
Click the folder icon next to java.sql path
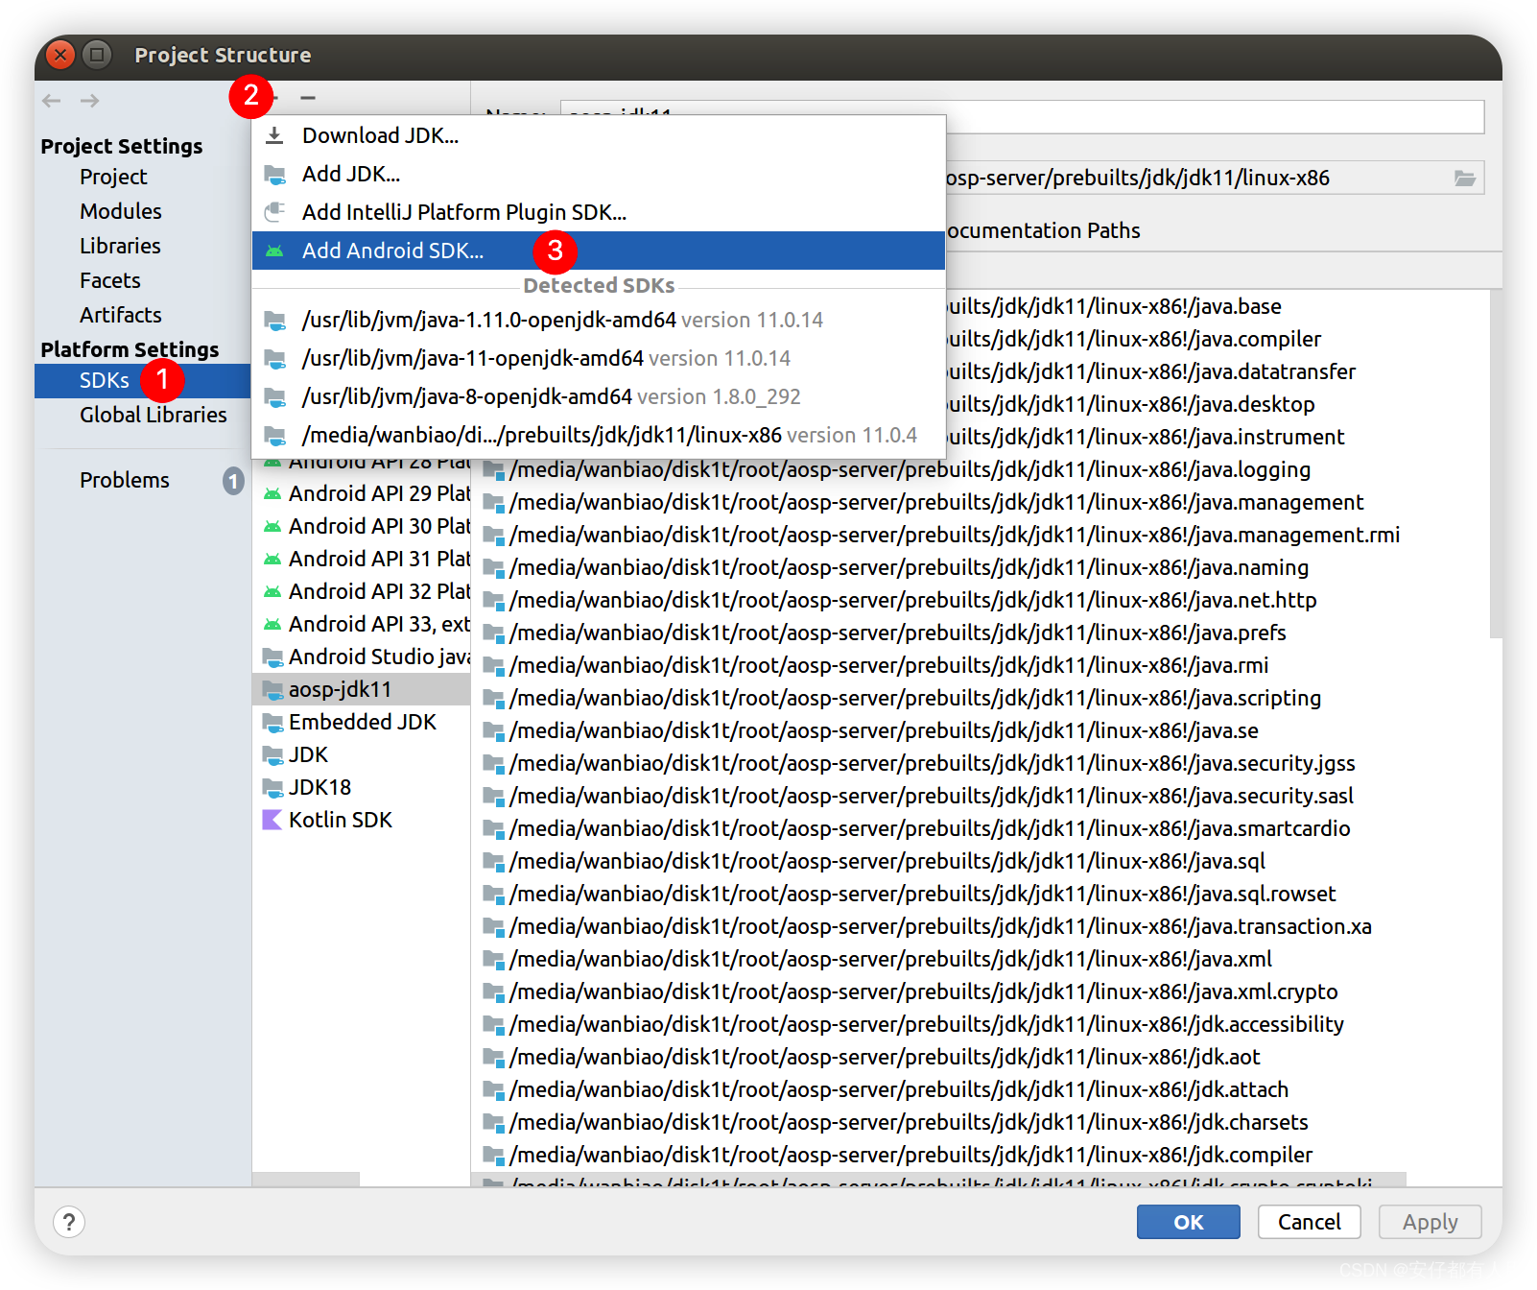point(493,862)
